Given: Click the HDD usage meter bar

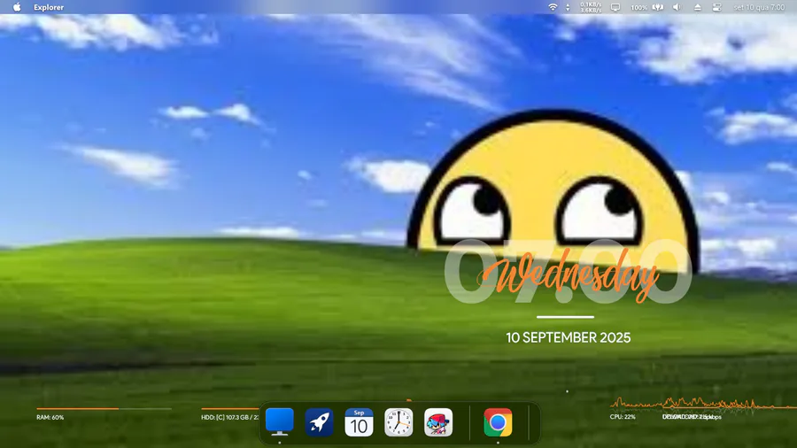Looking at the screenshot, I should 230,408.
